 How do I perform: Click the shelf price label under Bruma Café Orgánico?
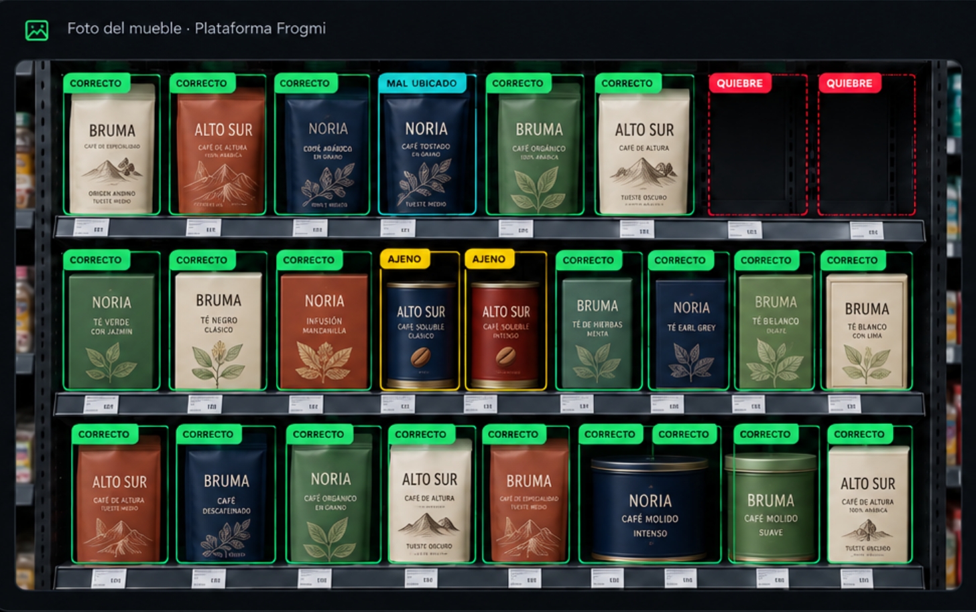[x=515, y=228]
